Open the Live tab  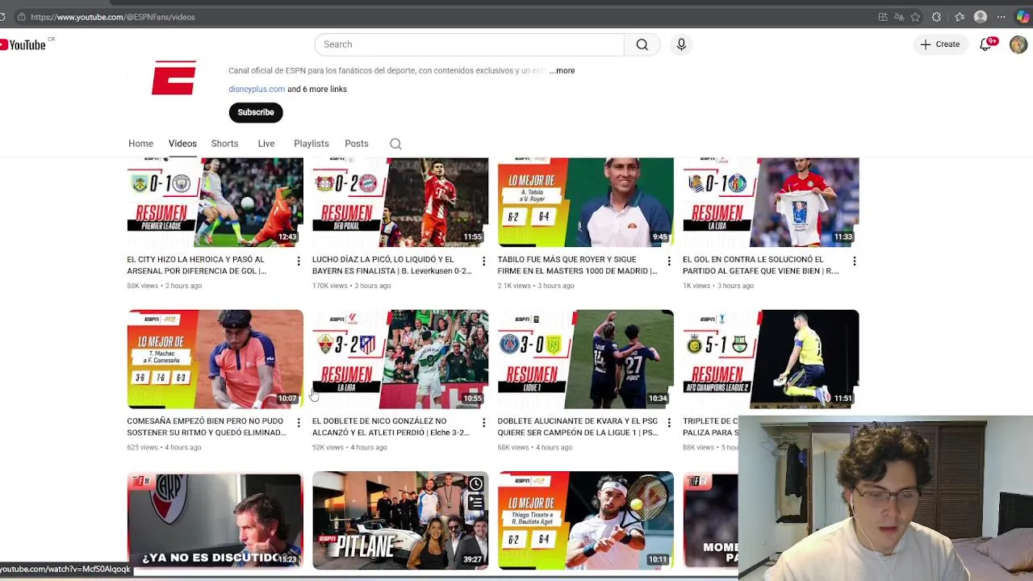tap(266, 144)
